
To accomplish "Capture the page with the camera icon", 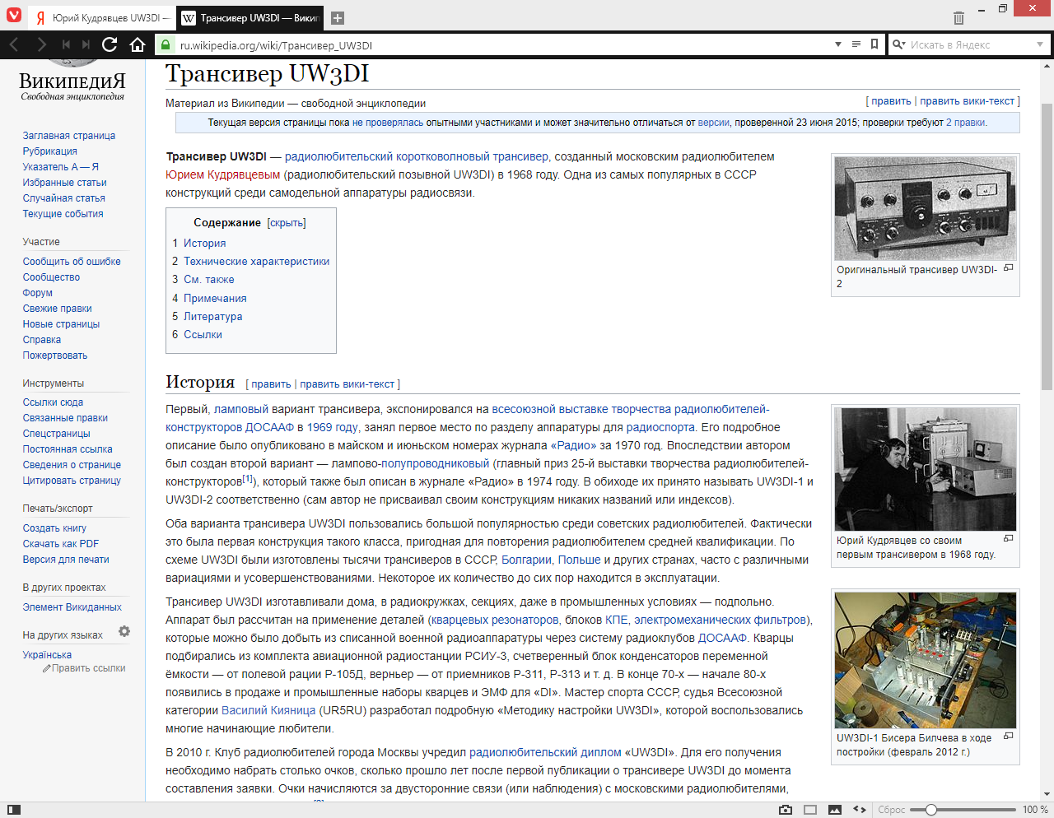I will click(786, 810).
